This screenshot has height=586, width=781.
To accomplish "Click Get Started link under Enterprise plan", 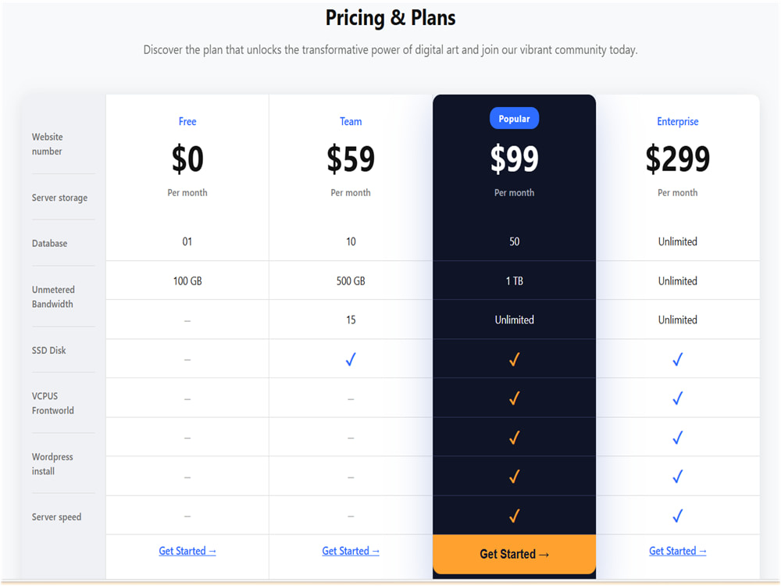I will pos(677,551).
